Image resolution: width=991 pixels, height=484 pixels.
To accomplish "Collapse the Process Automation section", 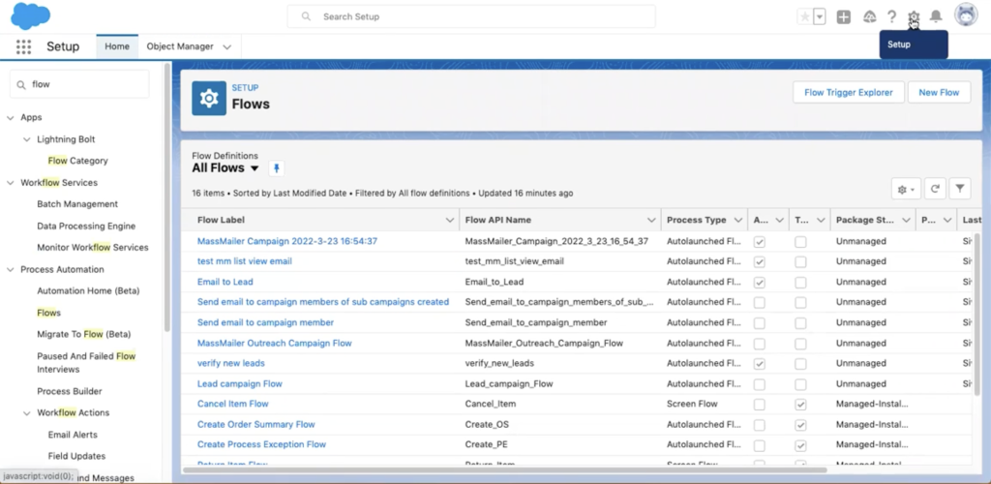I will pos(11,269).
